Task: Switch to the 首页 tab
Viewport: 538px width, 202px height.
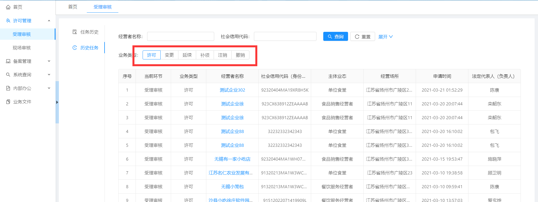Action: tap(73, 7)
